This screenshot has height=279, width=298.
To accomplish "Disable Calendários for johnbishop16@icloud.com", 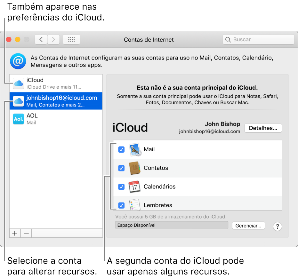I will [x=121, y=187].
